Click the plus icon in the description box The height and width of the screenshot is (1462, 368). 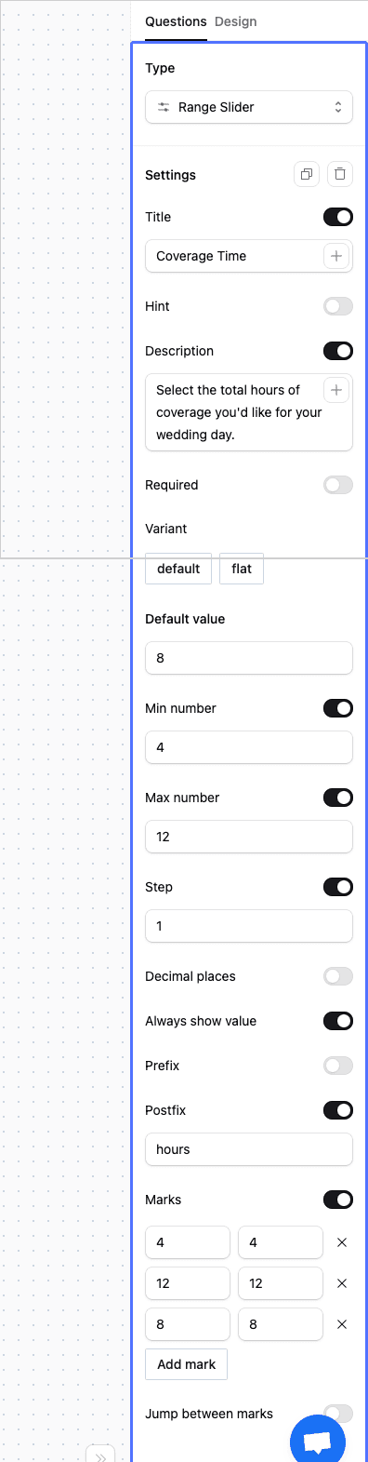[336, 390]
